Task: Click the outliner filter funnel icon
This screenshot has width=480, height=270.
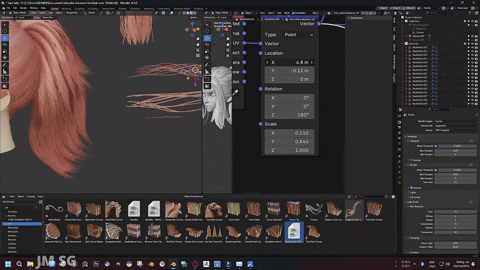Action: (x=470, y=13)
